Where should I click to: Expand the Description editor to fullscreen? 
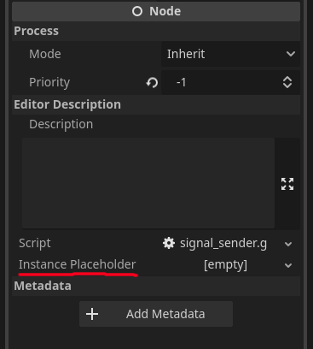coord(287,184)
